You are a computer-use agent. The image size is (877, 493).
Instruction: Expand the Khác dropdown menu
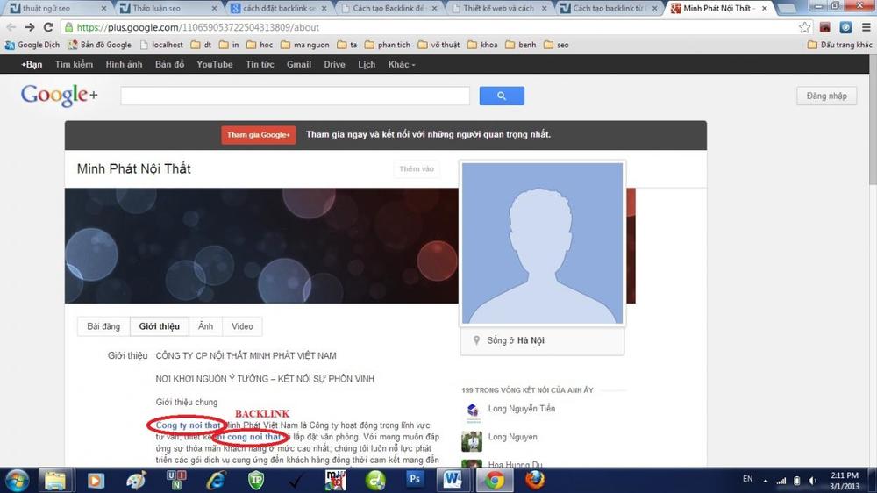tap(402, 64)
